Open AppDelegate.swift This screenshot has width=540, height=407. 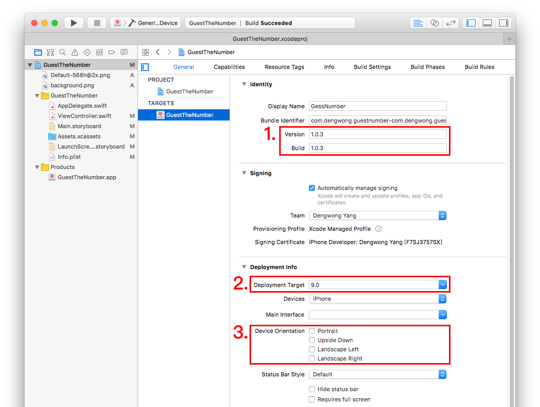point(82,106)
